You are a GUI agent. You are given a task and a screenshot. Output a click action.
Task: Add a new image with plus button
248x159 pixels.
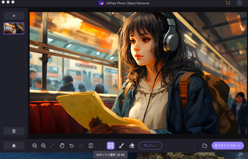tap(14, 16)
